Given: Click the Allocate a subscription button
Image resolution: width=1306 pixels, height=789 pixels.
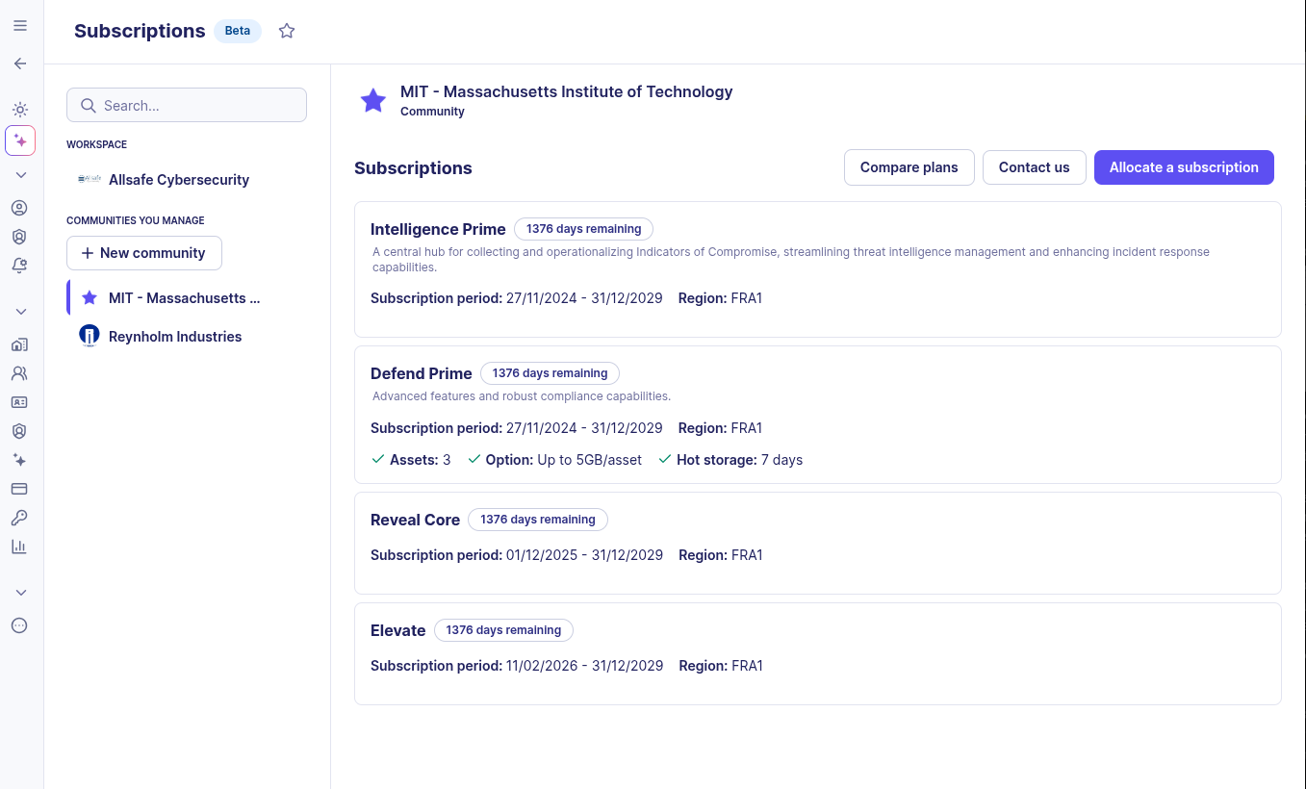Looking at the screenshot, I should click(1184, 166).
